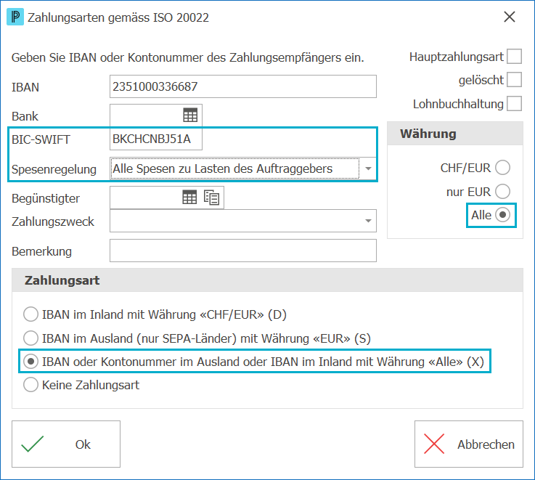Toggle the Lohnbuchhaltung checkbox
535x480 pixels.
[514, 103]
